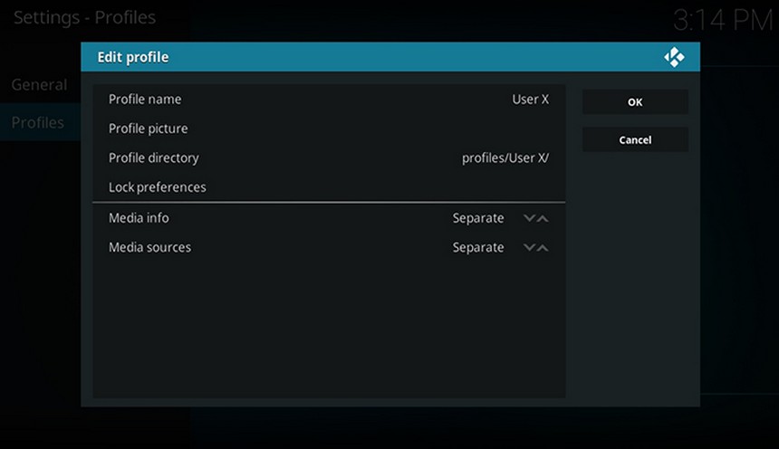This screenshot has height=449, width=779.
Task: Dismiss the dialog with Cancel
Action: pos(635,140)
